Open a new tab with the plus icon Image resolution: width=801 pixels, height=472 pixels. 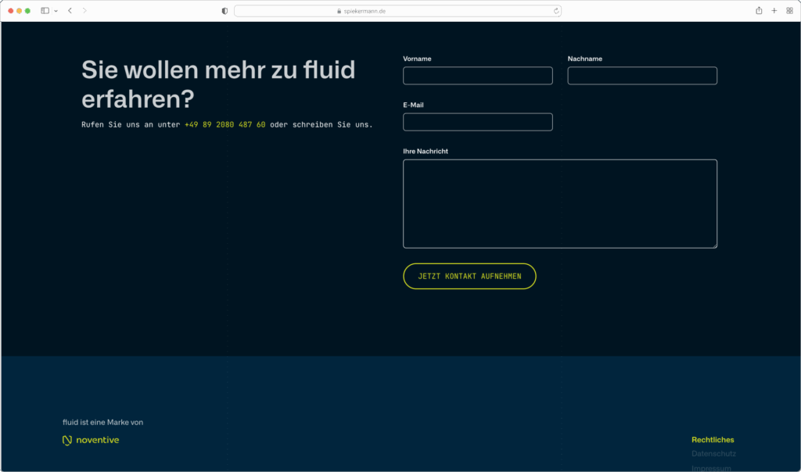coord(774,11)
